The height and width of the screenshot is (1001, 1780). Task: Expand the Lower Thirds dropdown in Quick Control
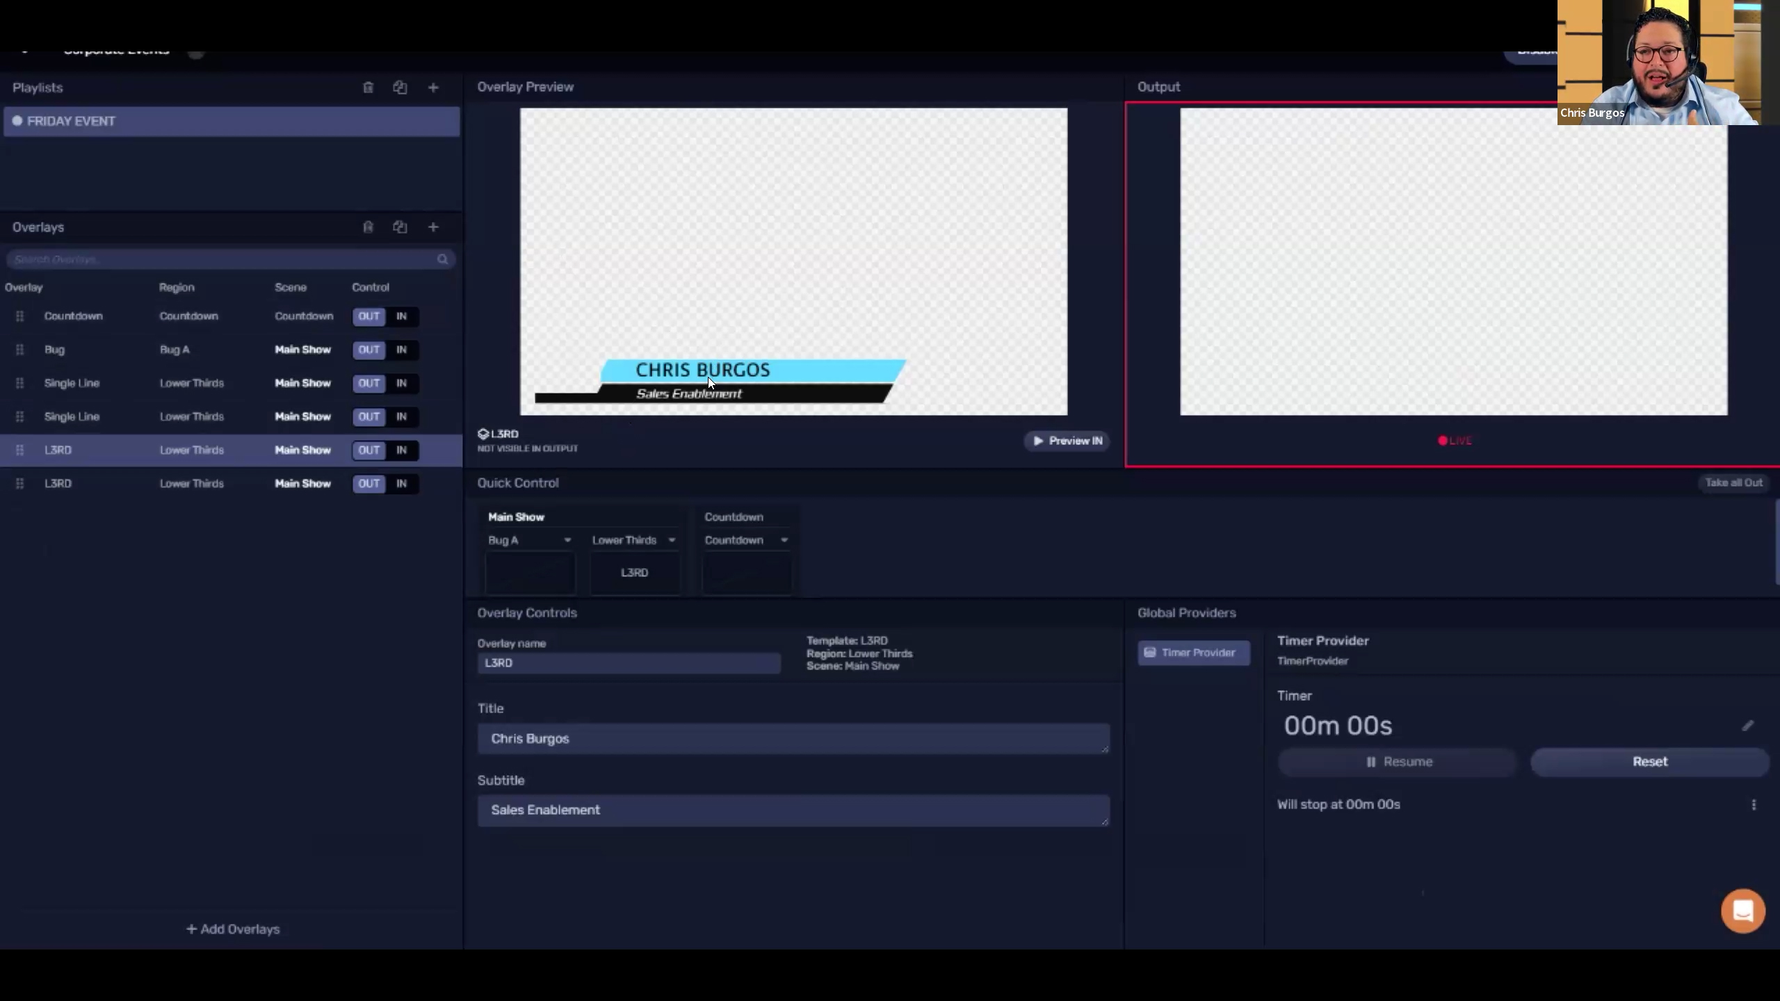pyautogui.click(x=633, y=539)
